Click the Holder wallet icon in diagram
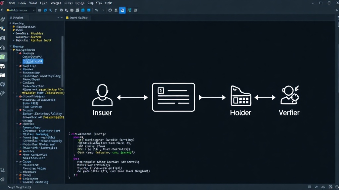 tap(241, 96)
